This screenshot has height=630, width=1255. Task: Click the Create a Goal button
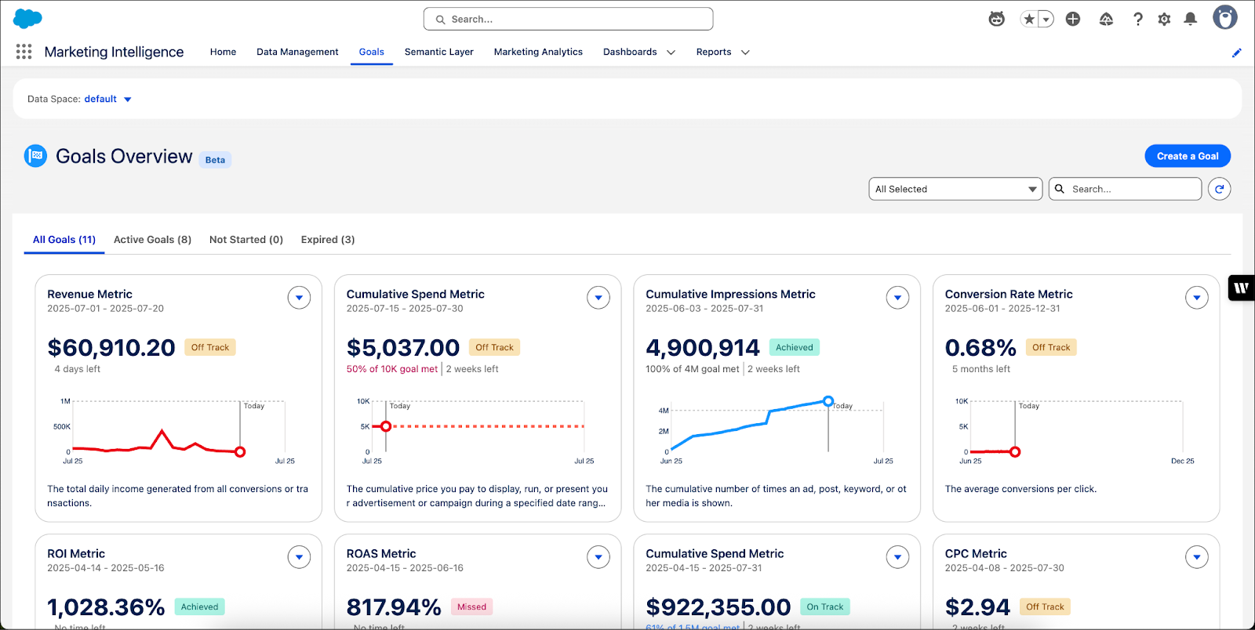coord(1188,156)
